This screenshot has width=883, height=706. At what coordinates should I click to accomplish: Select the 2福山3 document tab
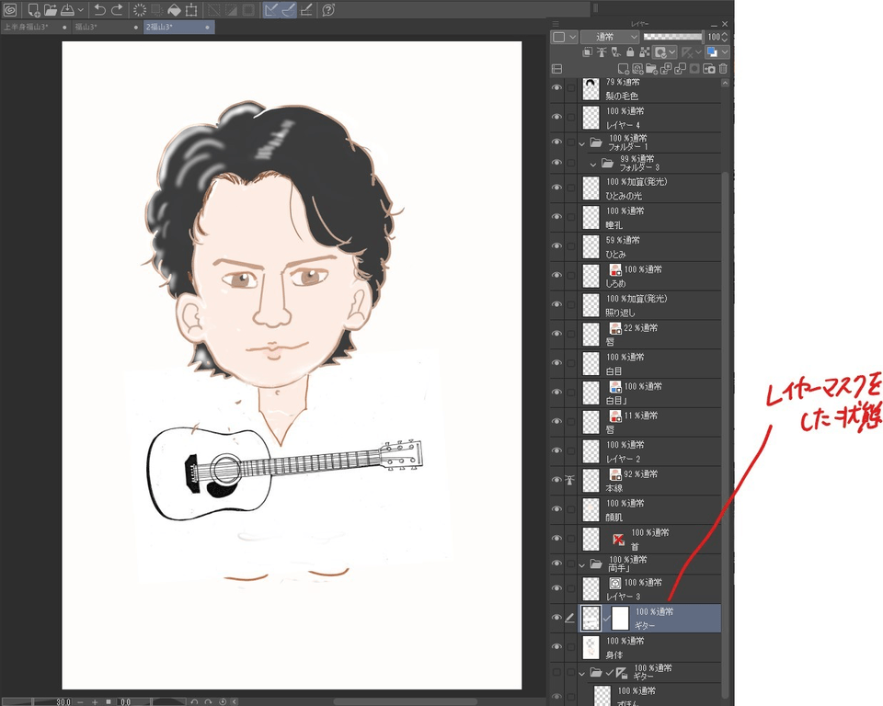coord(178,27)
